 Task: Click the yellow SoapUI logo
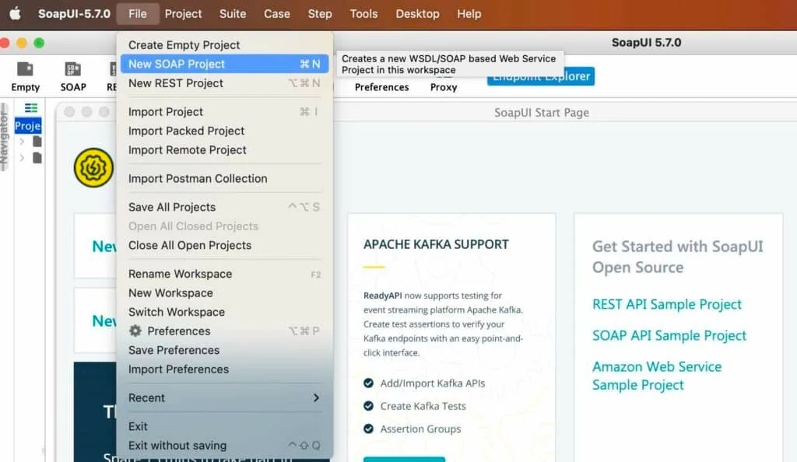93,168
